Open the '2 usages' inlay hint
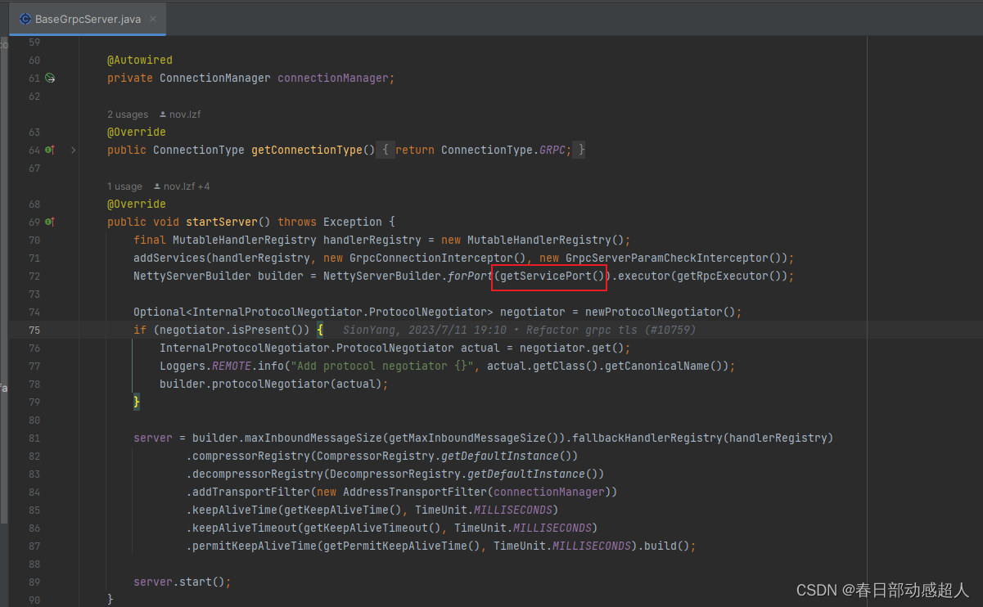The height and width of the screenshot is (607, 983). [128, 115]
